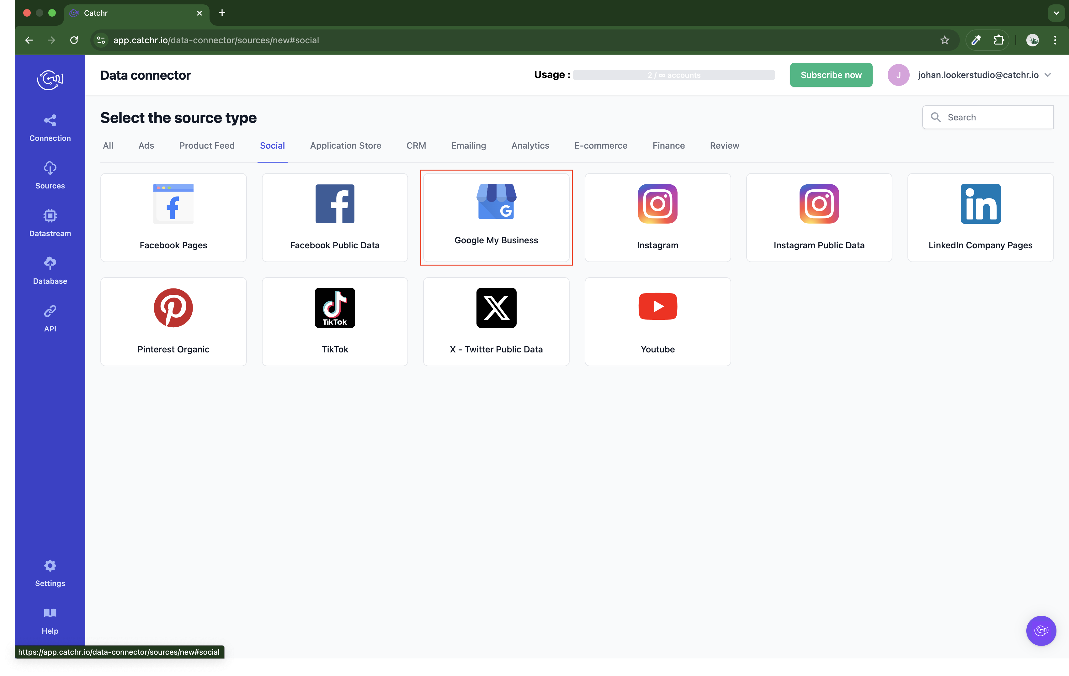
Task: Choose the Instagram source card
Action: pyautogui.click(x=657, y=218)
